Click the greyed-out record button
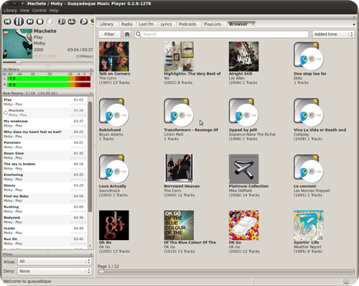Screen dimensions: 359x286 click(50, 22)
